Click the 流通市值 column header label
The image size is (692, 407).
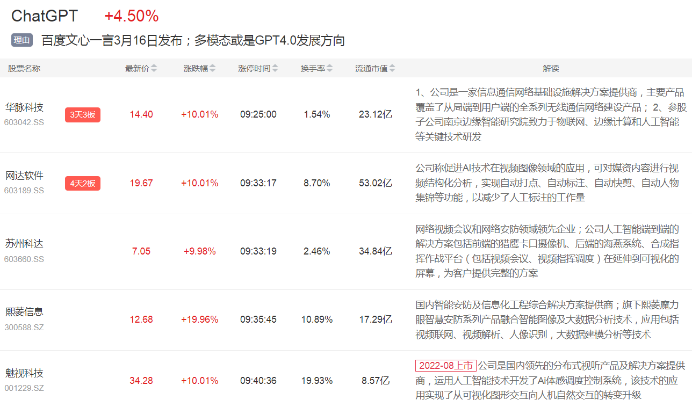coord(371,69)
